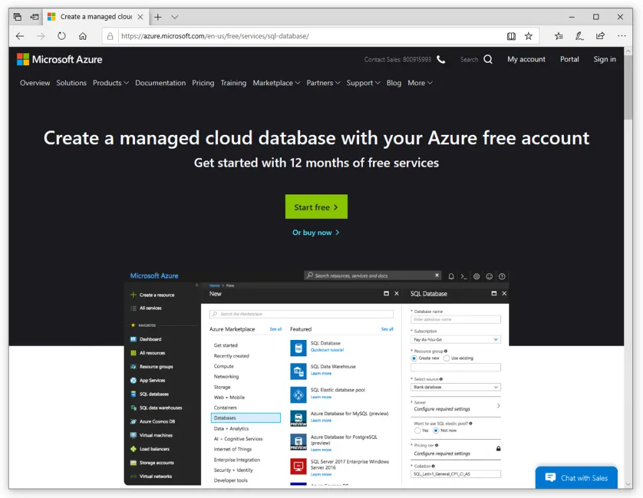Open Chat with Sales button
The image size is (643, 498).
[x=576, y=477]
